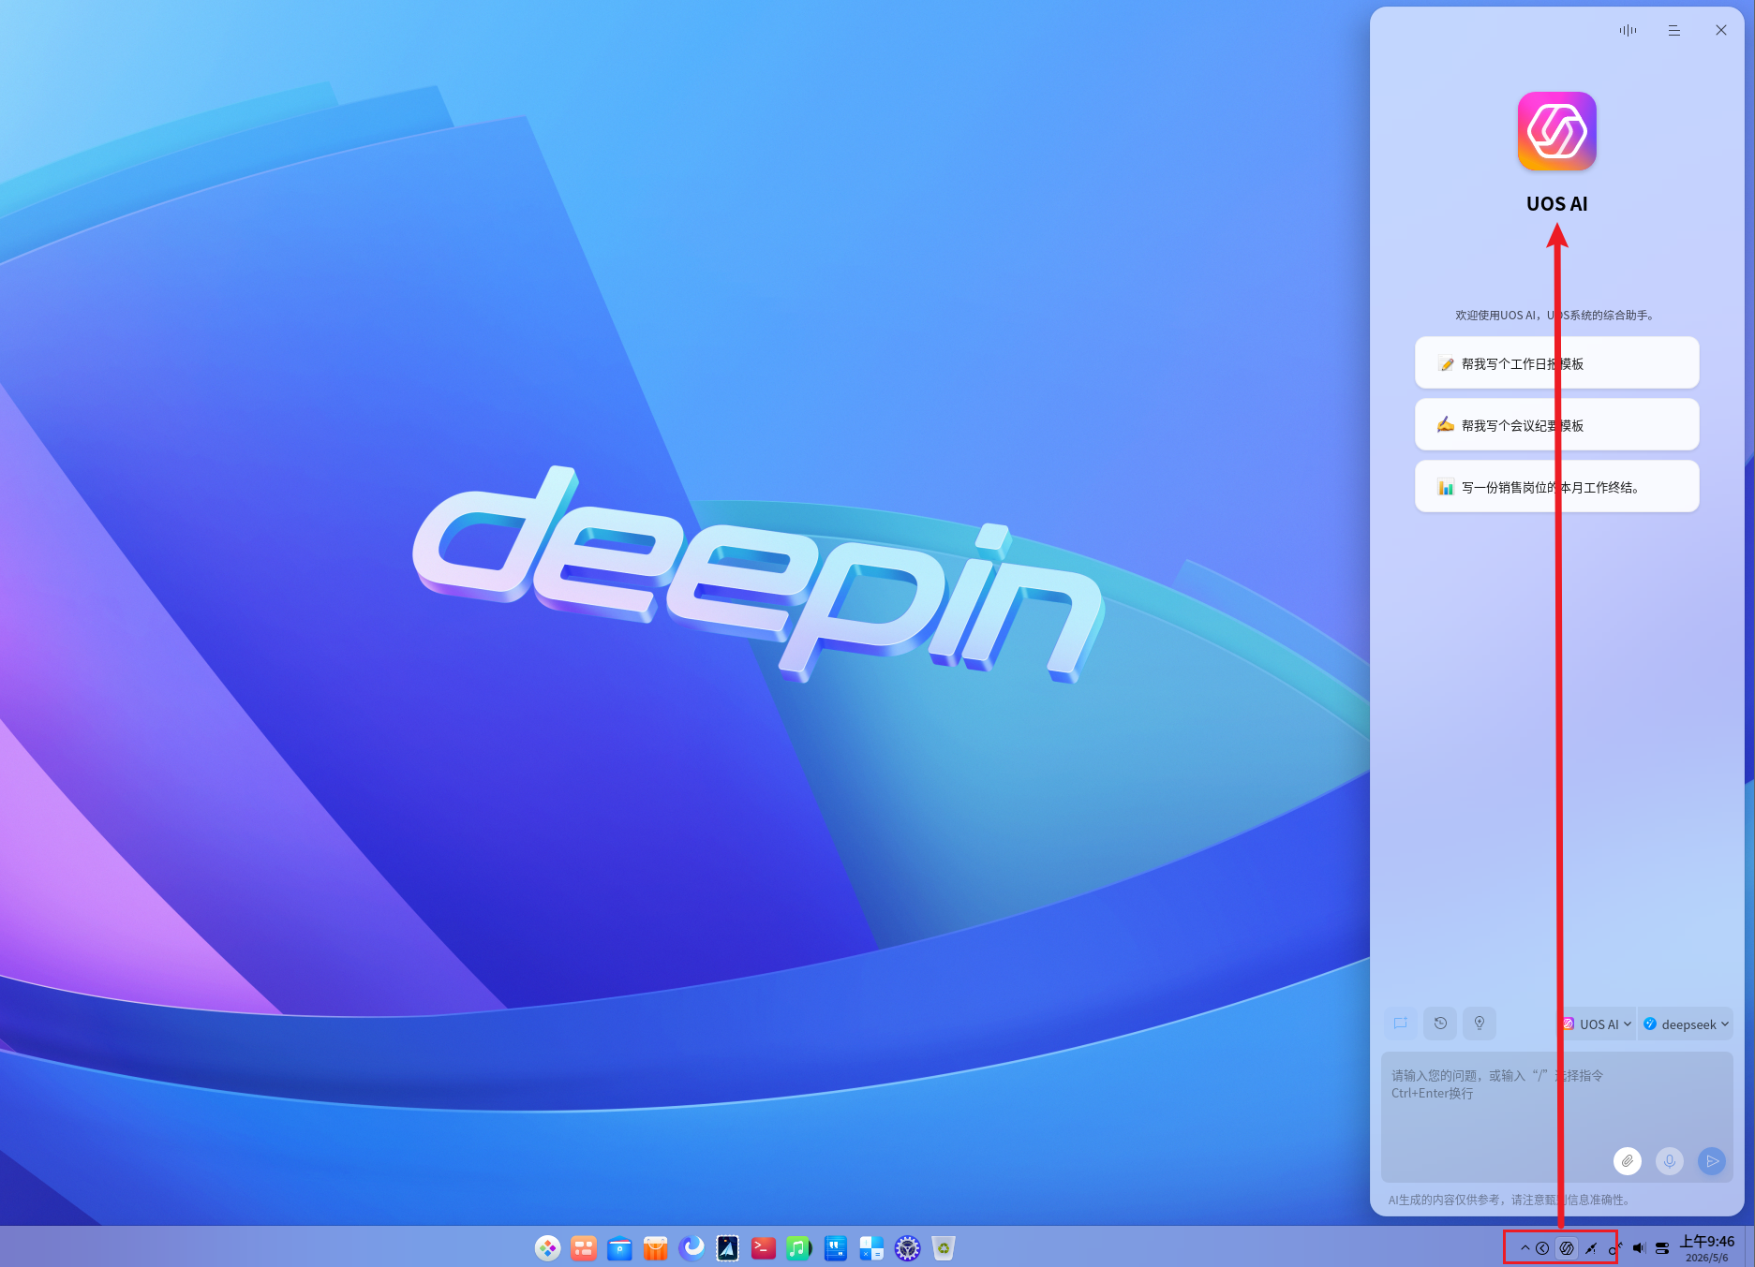Viewport: 1755px width, 1267px height.
Task: Click the large UOS AI logo
Action: coord(1557,131)
